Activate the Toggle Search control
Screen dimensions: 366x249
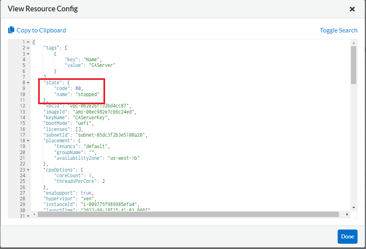click(338, 30)
